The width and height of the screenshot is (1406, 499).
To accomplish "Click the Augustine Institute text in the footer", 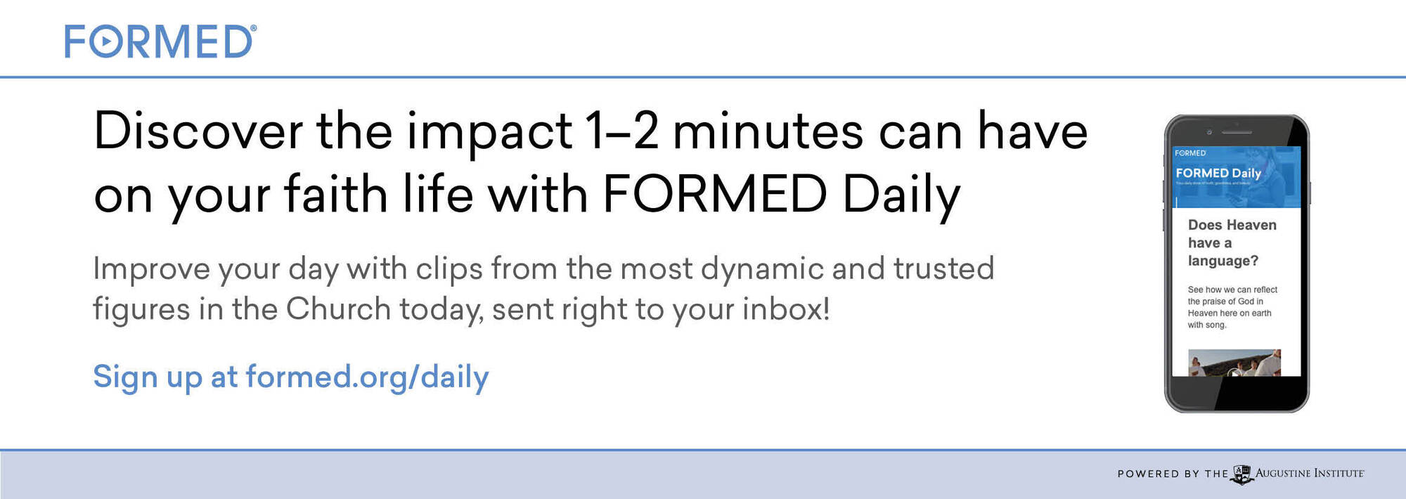I will (x=1309, y=474).
